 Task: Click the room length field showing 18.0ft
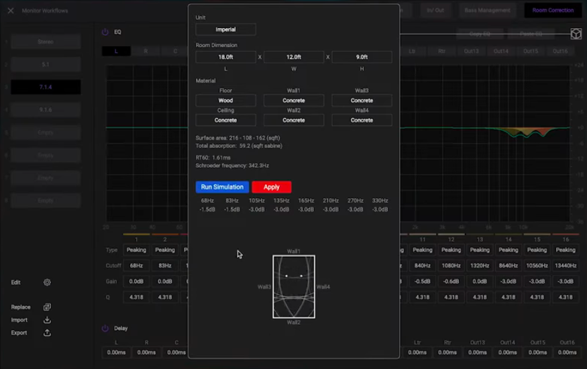tap(225, 58)
